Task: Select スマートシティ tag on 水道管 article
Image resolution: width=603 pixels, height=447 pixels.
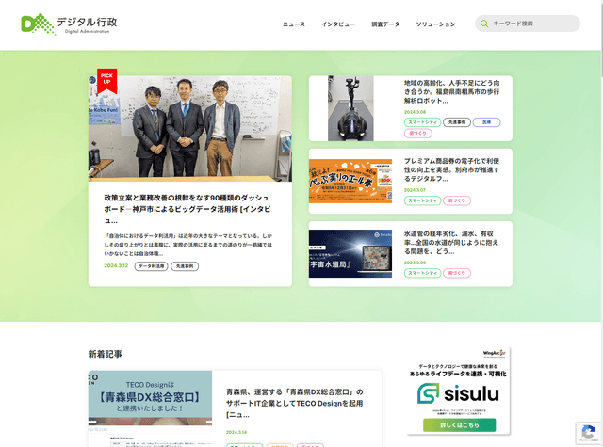Action: [x=422, y=273]
